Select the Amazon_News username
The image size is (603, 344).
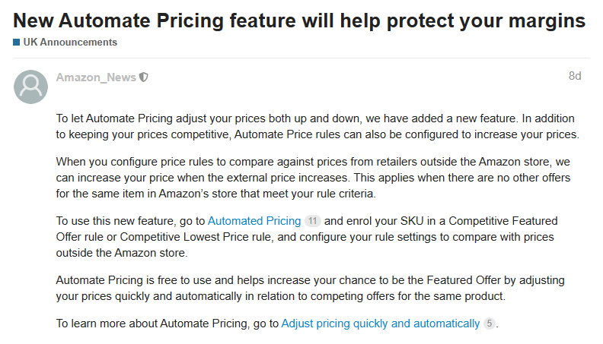point(96,77)
